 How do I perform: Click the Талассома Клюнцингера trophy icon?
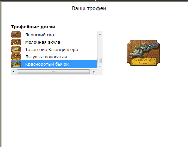click(16, 49)
